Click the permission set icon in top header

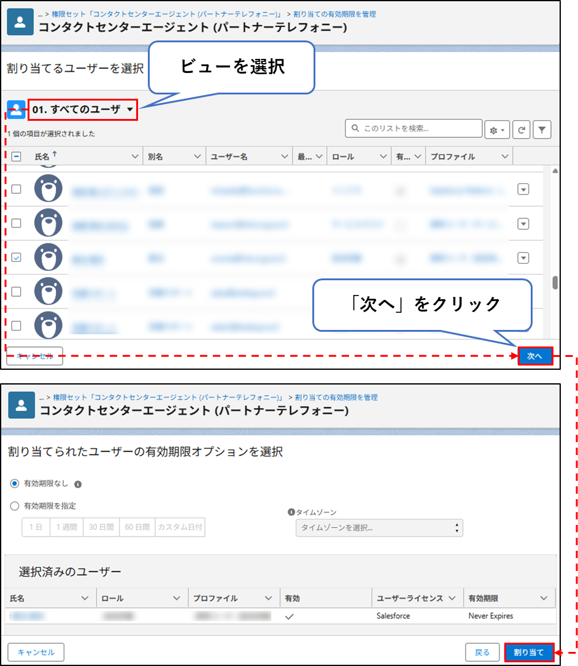coord(20,21)
